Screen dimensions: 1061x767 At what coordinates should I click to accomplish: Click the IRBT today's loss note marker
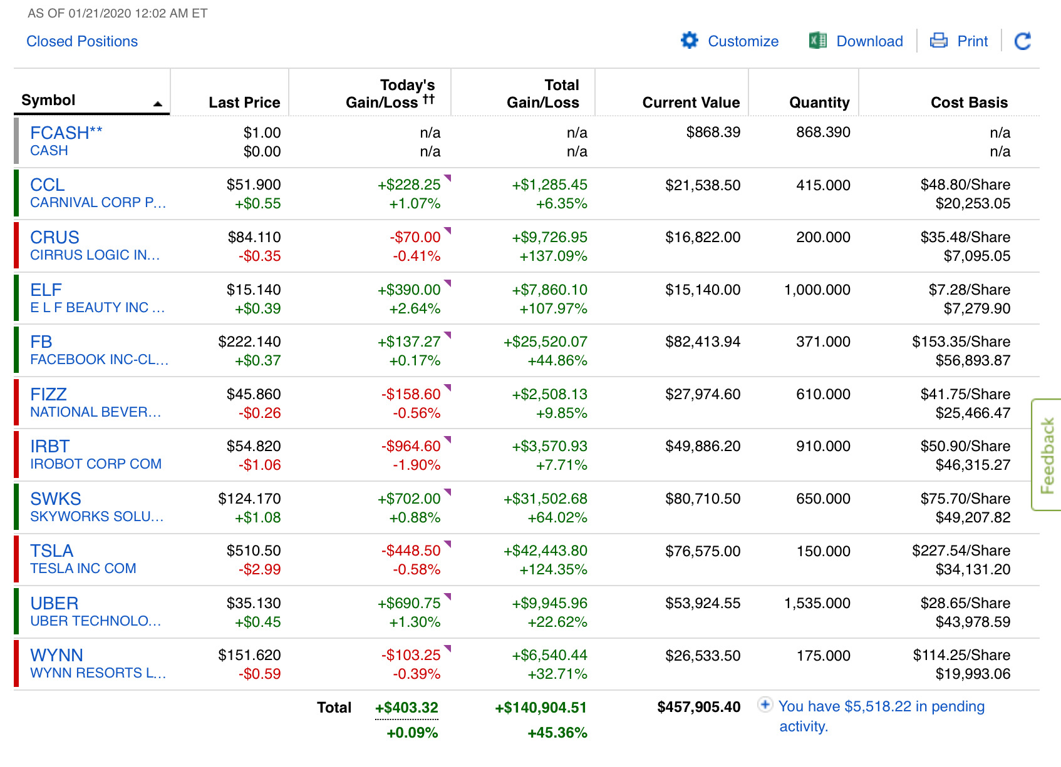point(447,440)
